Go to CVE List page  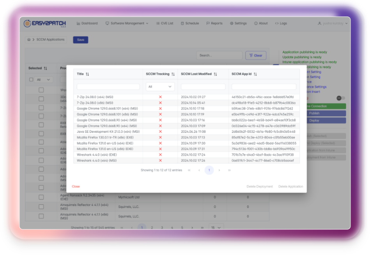click(165, 23)
